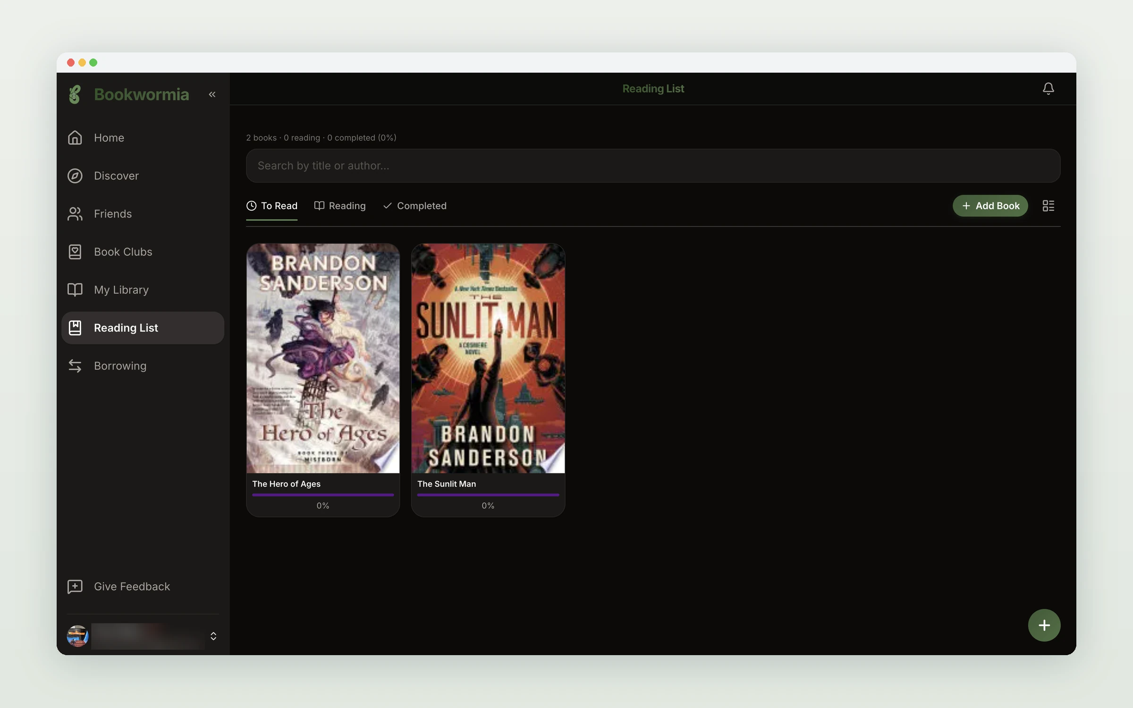Focus the search by title or author field

(653, 166)
